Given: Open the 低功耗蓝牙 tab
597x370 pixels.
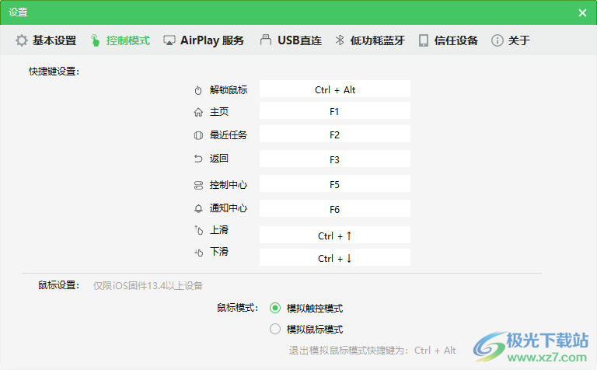Looking at the screenshot, I should [370, 40].
